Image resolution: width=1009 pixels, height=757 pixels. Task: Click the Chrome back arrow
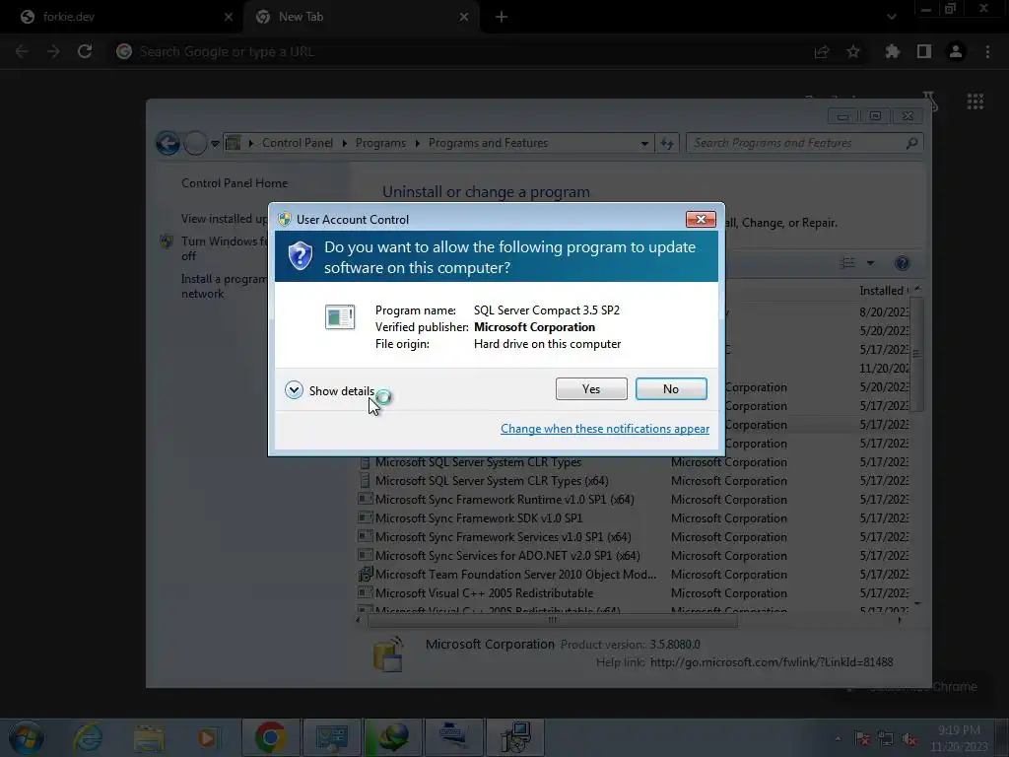click(22, 51)
